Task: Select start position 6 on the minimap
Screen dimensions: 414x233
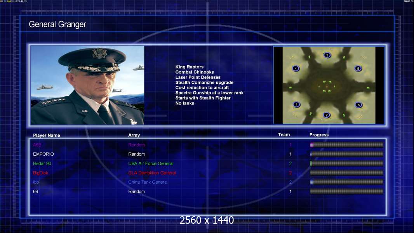Action: 358,105
